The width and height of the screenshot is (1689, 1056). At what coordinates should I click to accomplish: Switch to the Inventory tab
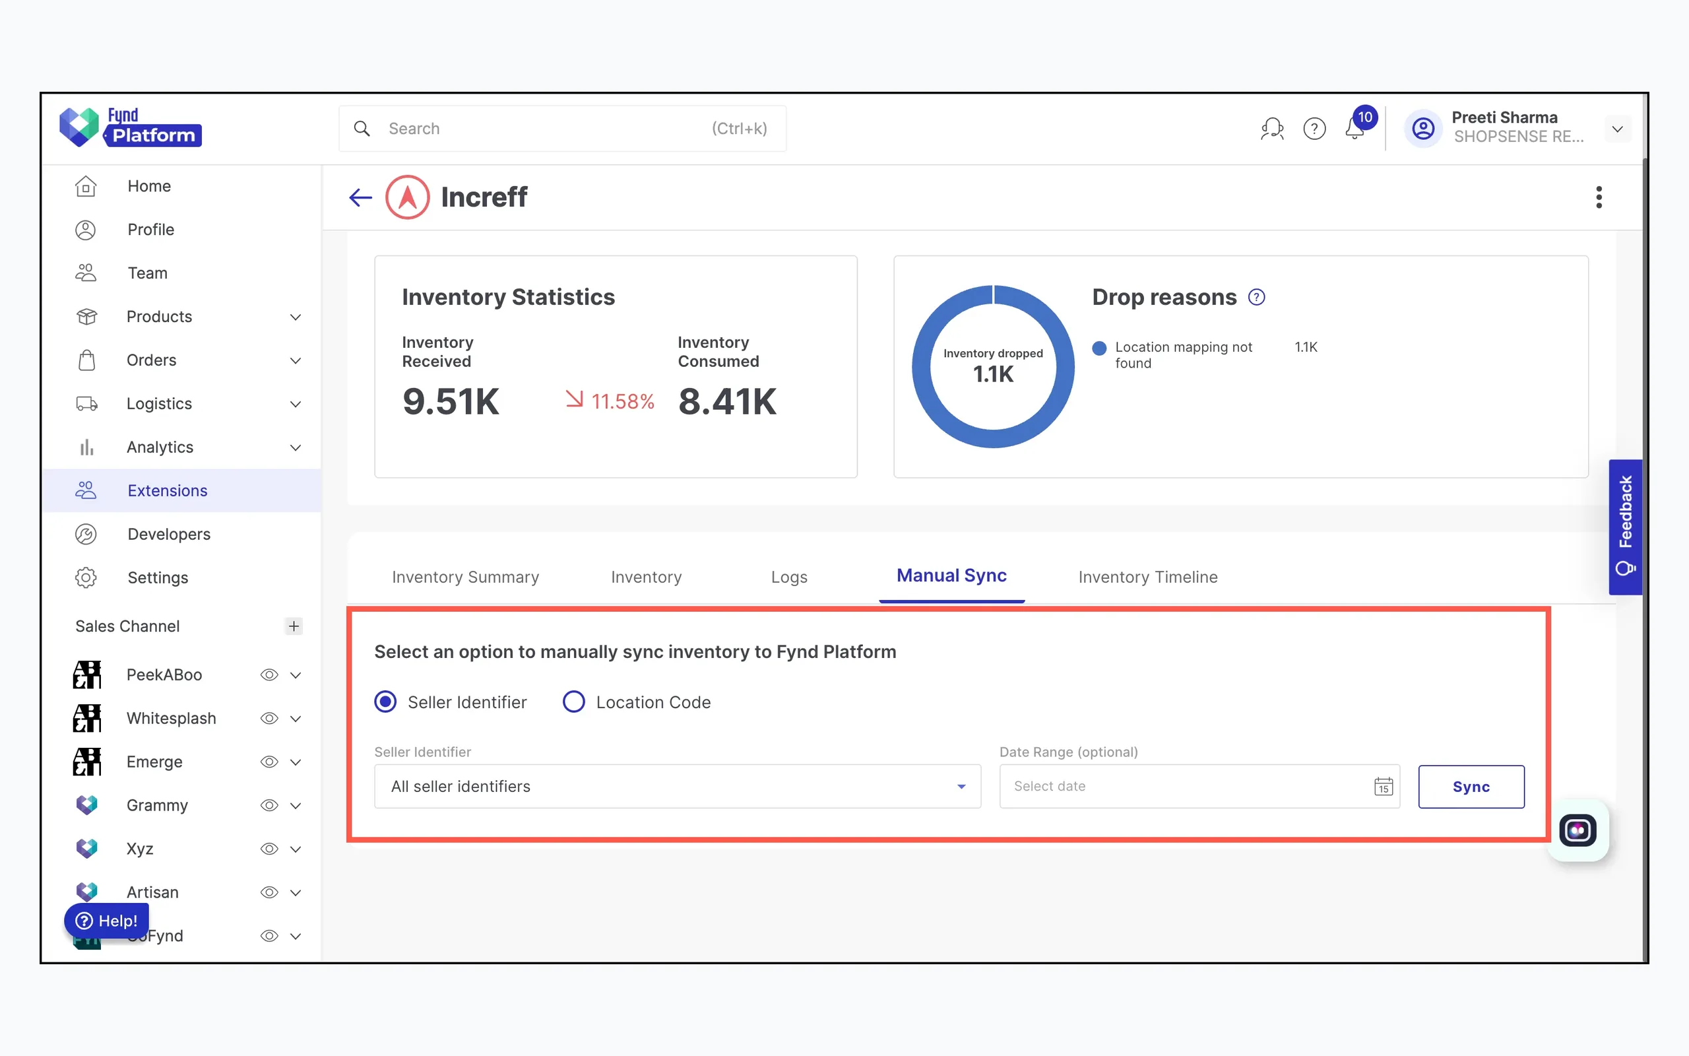647,577
